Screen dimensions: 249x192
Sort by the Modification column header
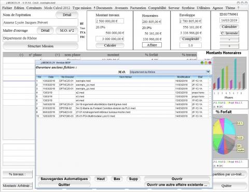click(184, 77)
